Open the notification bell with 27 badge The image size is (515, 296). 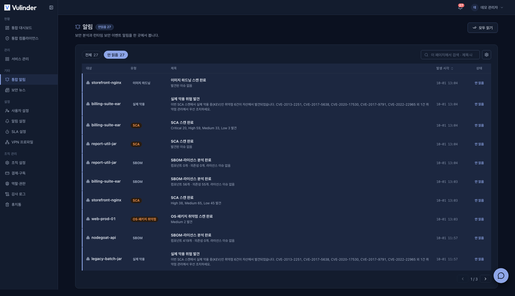tap(460, 7)
